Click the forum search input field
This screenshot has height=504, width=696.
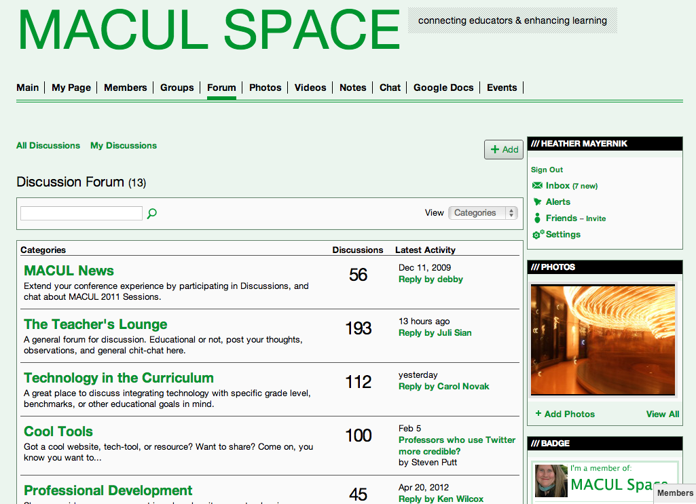coord(81,213)
